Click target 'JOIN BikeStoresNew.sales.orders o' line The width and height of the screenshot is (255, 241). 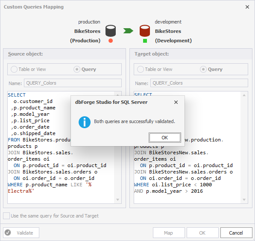pyautogui.click(x=183, y=172)
